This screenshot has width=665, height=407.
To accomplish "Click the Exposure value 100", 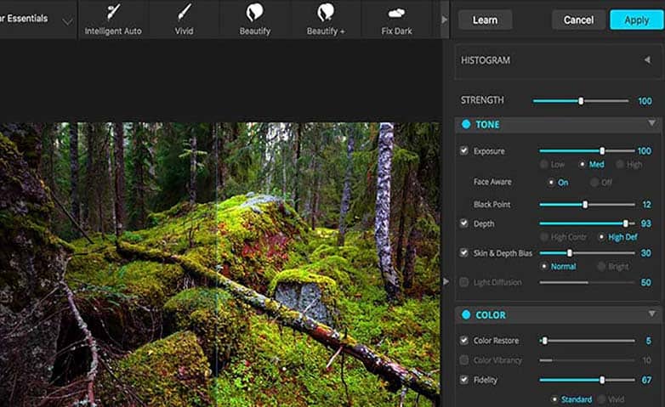I will click(x=645, y=151).
